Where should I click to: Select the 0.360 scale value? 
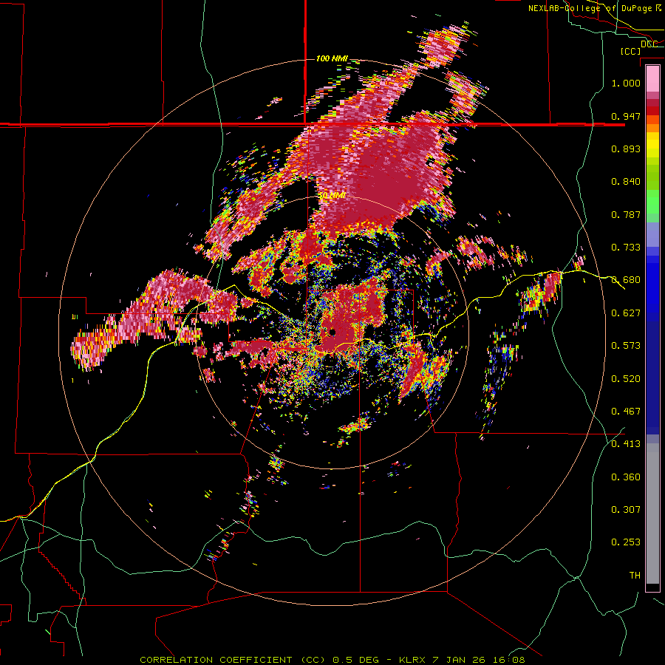(626, 477)
